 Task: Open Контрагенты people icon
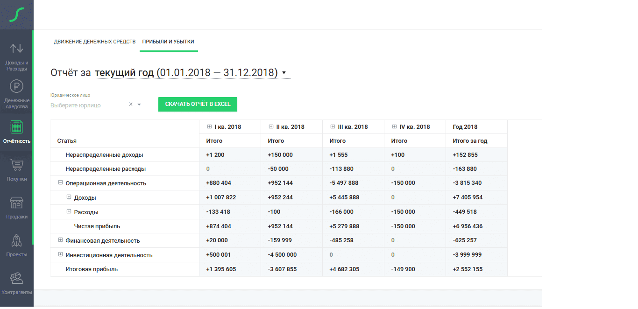pos(16,278)
